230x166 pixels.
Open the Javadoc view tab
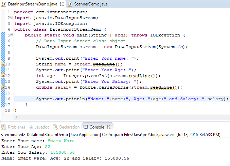click(39, 127)
